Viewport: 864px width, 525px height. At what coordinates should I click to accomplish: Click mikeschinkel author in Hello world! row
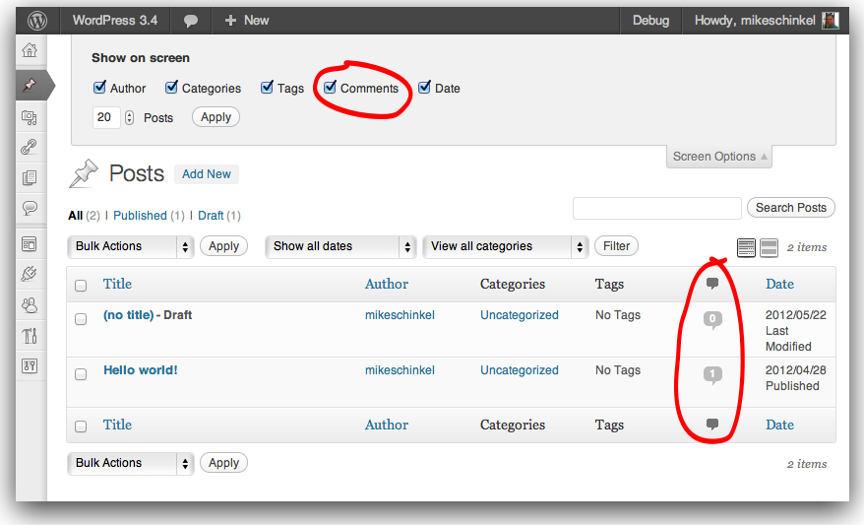(400, 370)
